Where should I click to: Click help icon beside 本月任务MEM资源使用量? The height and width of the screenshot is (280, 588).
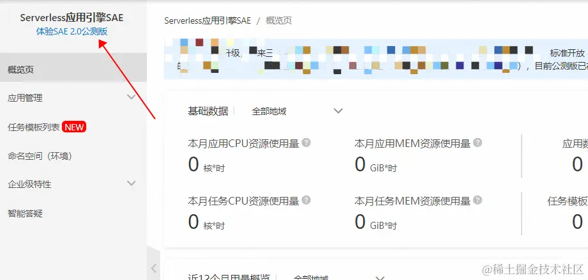coord(478,200)
